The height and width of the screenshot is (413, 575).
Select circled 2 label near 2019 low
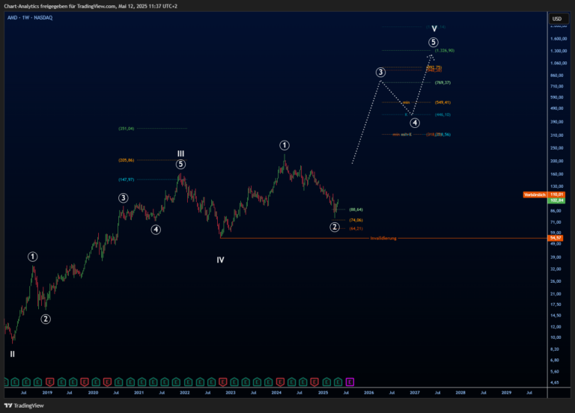(46, 319)
